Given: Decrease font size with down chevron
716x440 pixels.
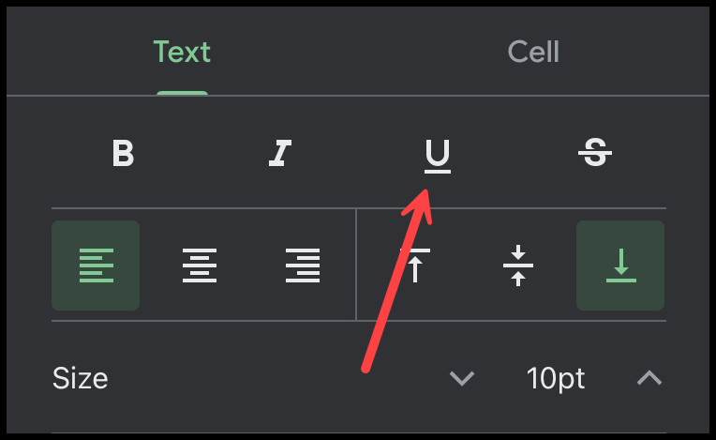Looking at the screenshot, I should coord(462,378).
